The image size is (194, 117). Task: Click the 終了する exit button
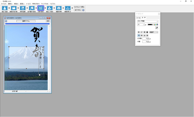(x=78, y=10)
